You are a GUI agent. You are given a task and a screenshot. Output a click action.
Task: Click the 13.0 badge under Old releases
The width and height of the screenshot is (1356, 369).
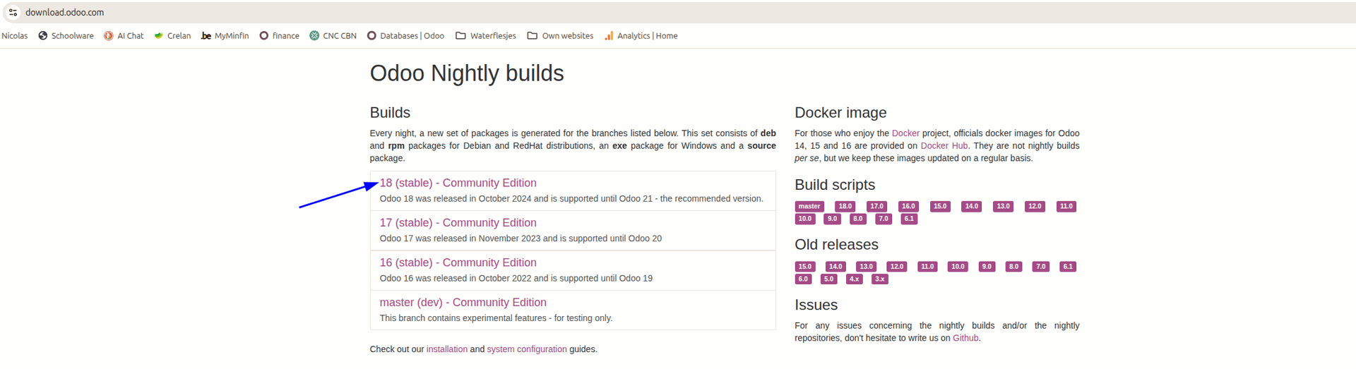coord(866,267)
